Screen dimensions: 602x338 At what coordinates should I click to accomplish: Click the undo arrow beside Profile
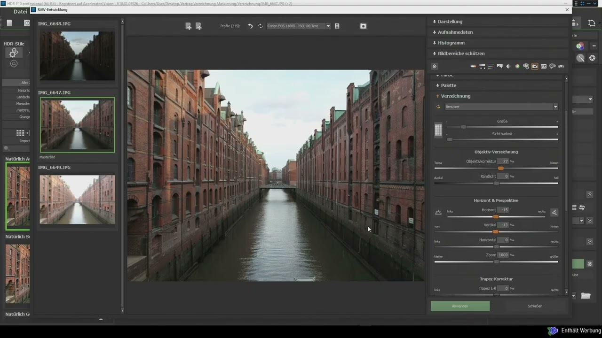pyautogui.click(x=250, y=26)
